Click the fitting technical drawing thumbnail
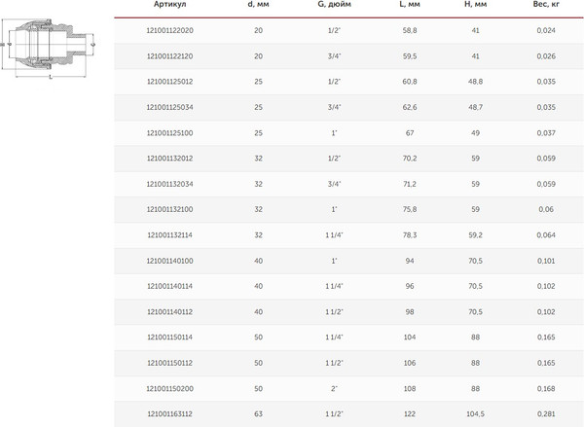Viewport: 584px width, 427px height. click(39, 45)
